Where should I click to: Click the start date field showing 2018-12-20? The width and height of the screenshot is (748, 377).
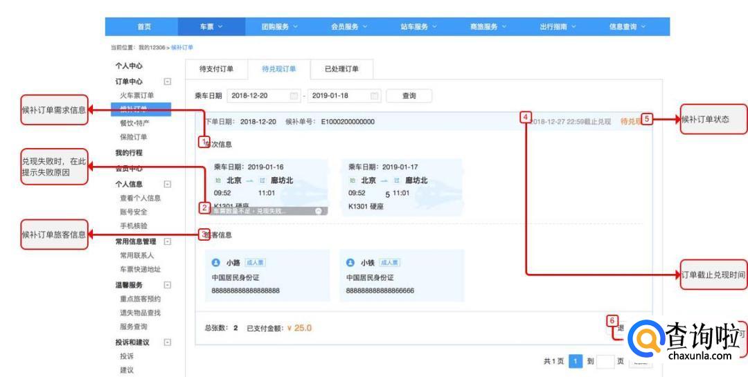265,95
